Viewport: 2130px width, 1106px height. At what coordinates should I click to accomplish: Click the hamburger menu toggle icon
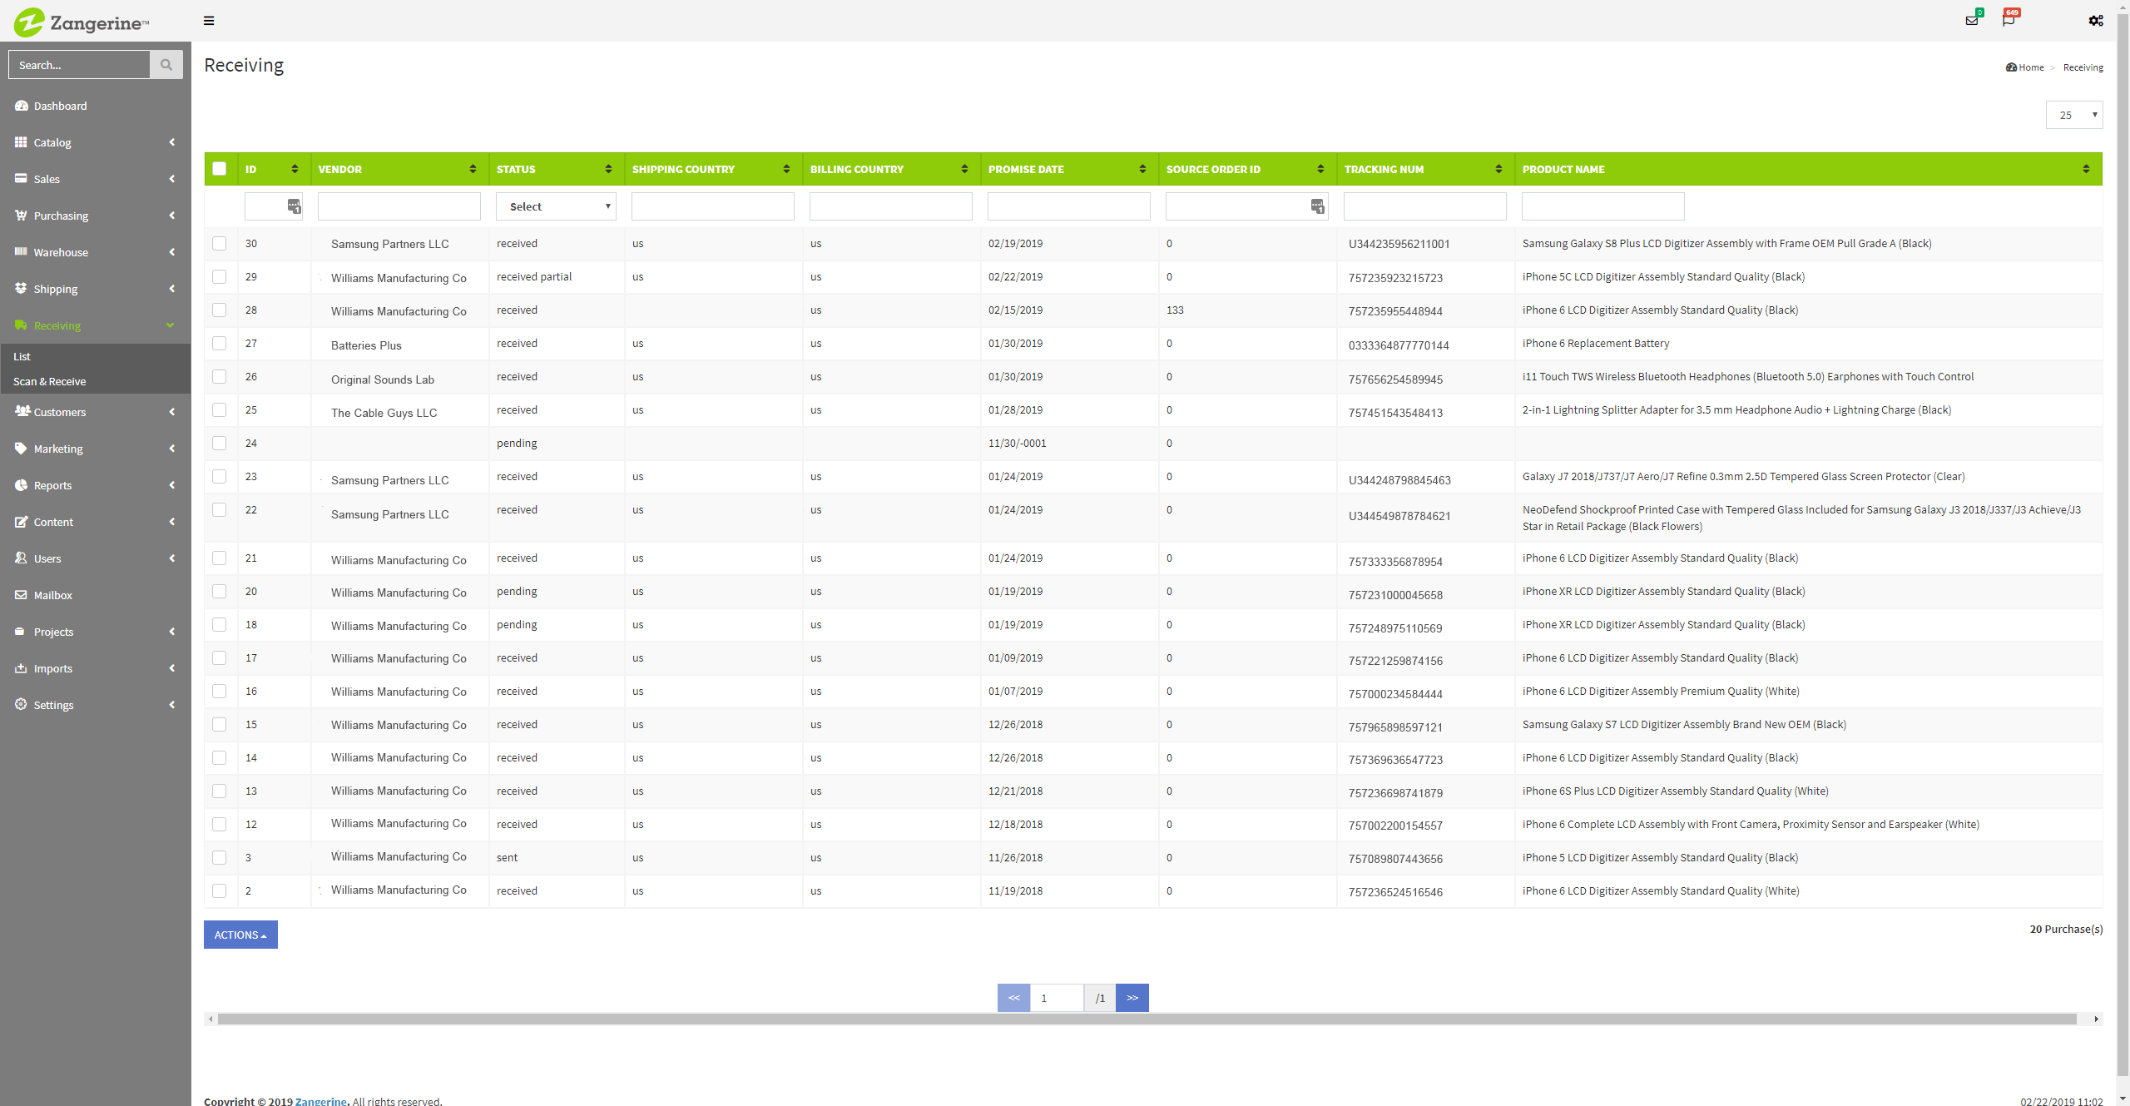[x=209, y=21]
